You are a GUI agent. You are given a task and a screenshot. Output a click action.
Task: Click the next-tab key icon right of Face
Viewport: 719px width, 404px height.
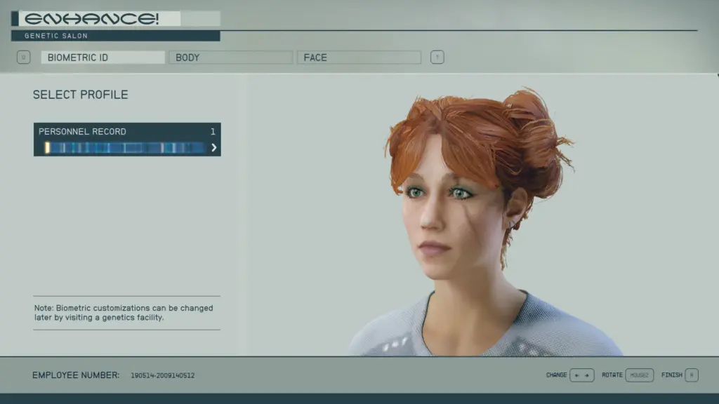(x=437, y=58)
